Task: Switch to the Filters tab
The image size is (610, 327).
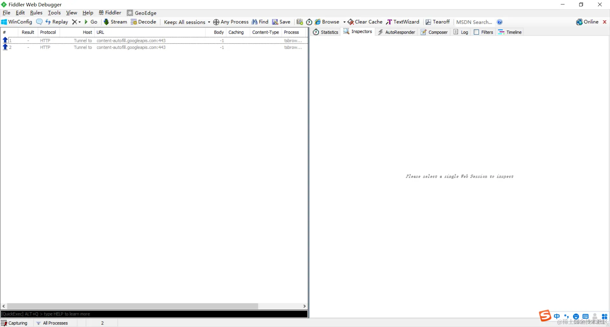Action: coord(484,32)
